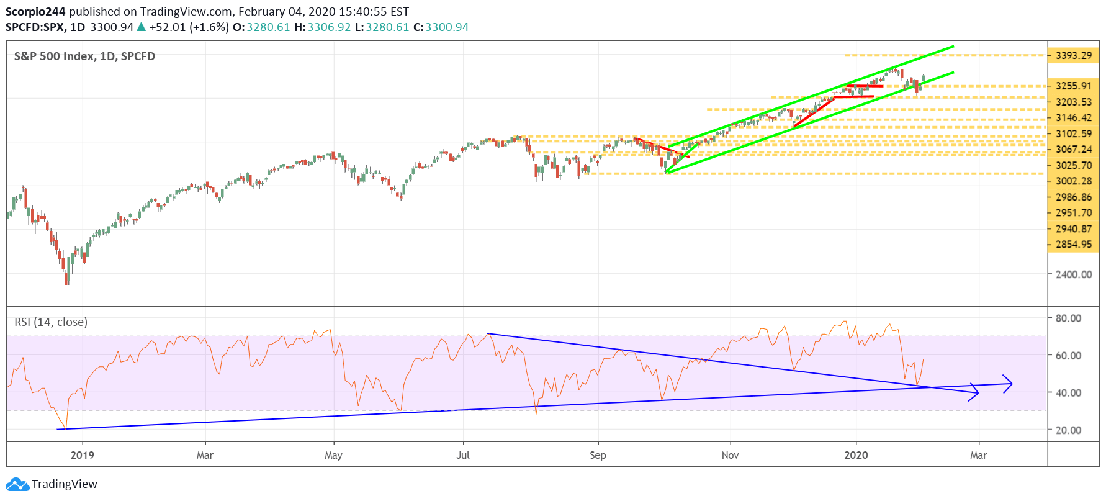
Task: Click the S&P 500 Index, 1D, SPCFD legend
Action: pyautogui.click(x=84, y=56)
